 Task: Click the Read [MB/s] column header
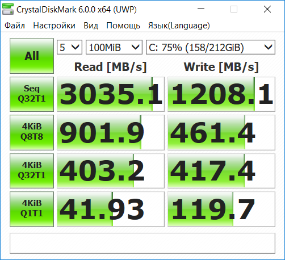pos(111,67)
